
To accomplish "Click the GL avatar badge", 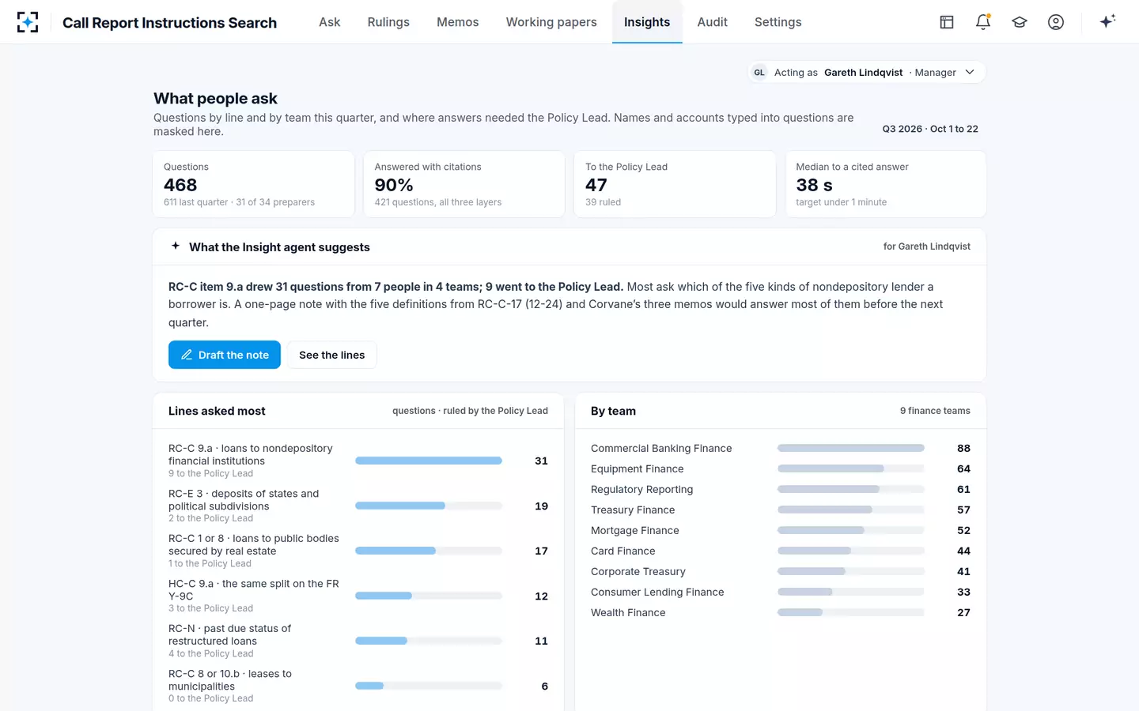I will pyautogui.click(x=759, y=73).
